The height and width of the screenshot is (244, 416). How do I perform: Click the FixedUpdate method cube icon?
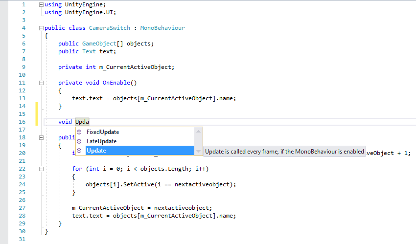coord(79,132)
